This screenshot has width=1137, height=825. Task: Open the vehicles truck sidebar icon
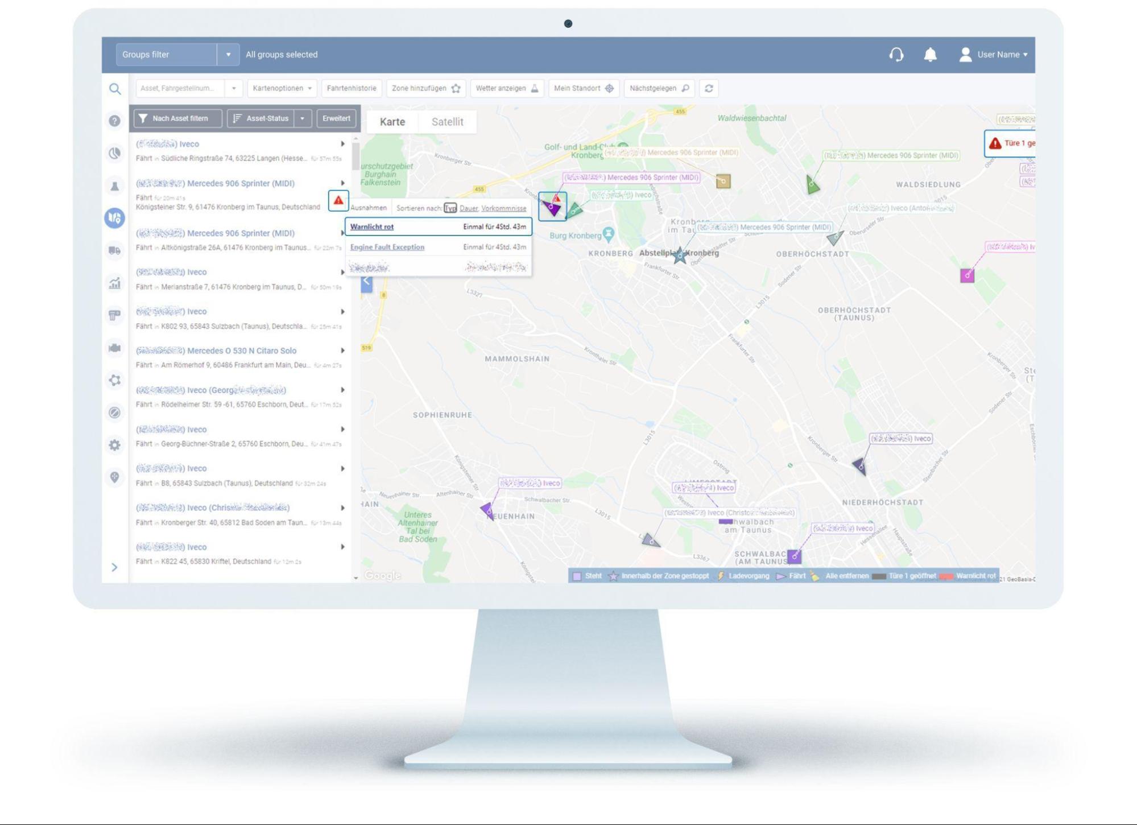pyautogui.click(x=115, y=250)
